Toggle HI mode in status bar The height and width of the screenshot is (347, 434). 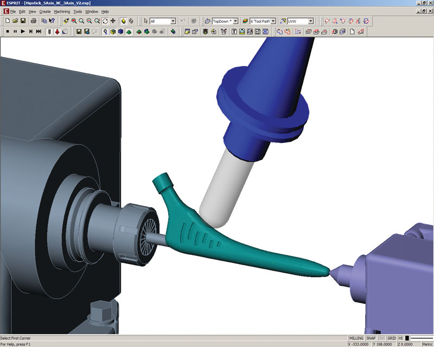pyautogui.click(x=401, y=338)
